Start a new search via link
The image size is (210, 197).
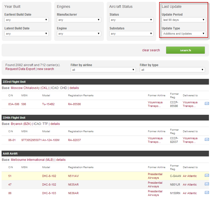pyautogui.click(x=46, y=69)
